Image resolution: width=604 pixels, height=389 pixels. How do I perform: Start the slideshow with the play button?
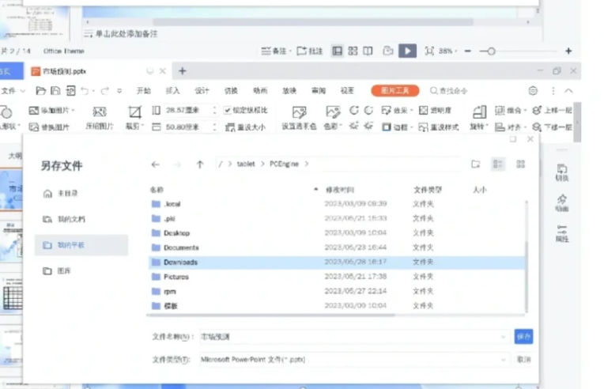pos(407,51)
